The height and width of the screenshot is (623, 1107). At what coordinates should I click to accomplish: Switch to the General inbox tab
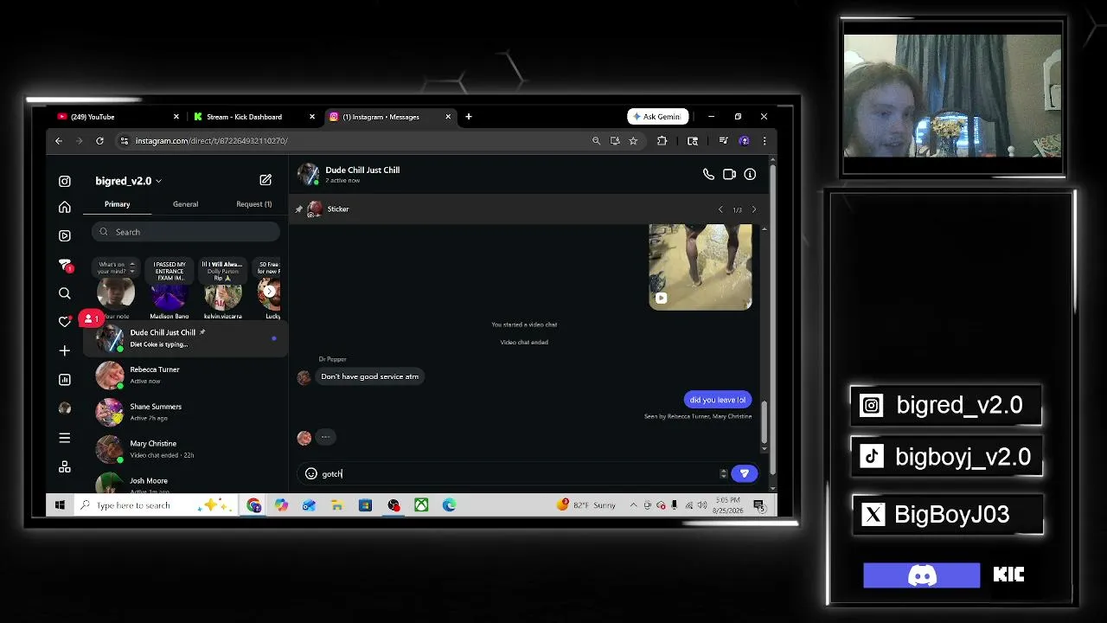[x=185, y=204]
